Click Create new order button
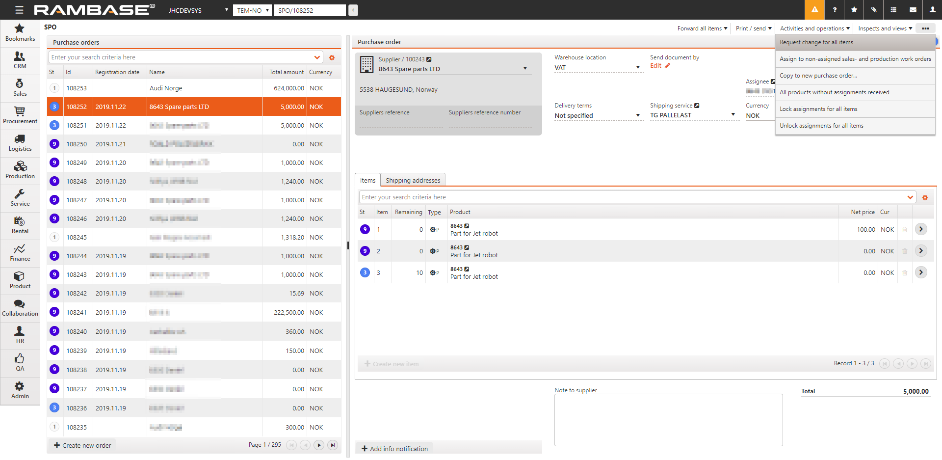This screenshot has width=942, height=460. tap(82, 445)
